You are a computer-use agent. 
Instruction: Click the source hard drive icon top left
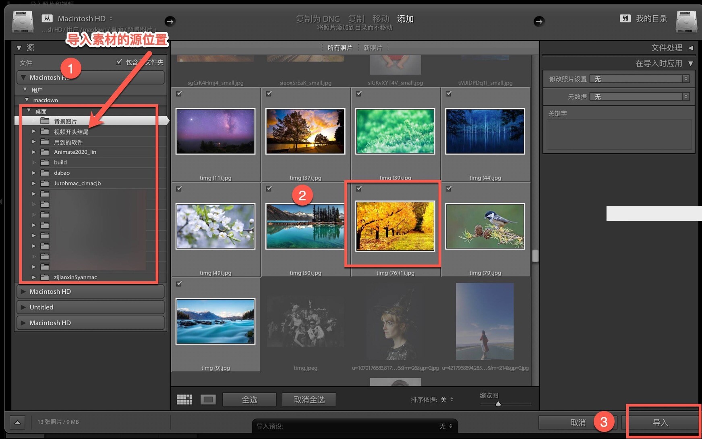coord(22,22)
